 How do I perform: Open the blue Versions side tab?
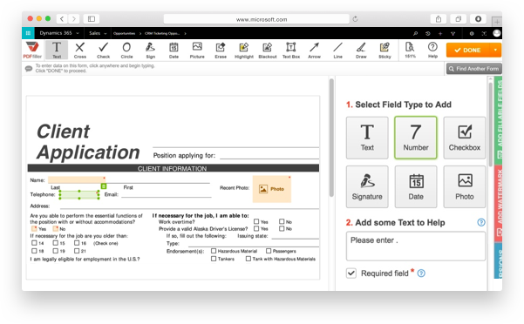pos(498,260)
